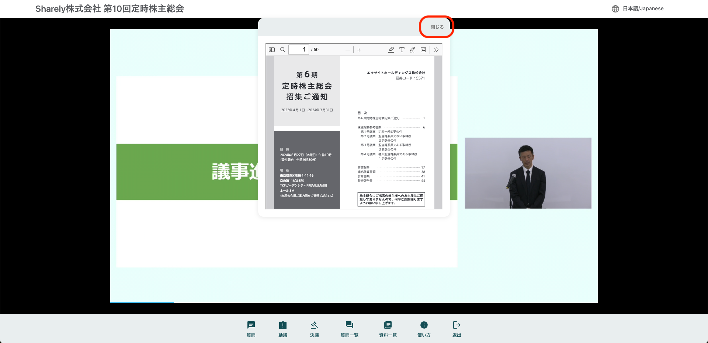Viewport: 708px width, 343px height.
Task: Select the PDF draw pencil tool
Action: 413,50
